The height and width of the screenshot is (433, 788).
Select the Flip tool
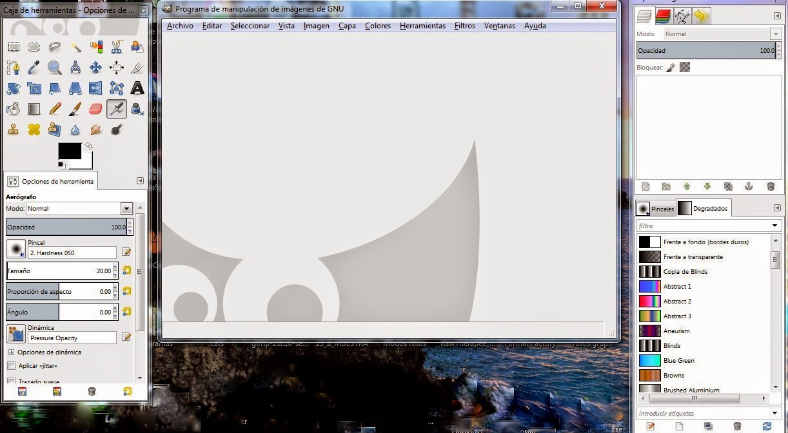click(x=96, y=88)
